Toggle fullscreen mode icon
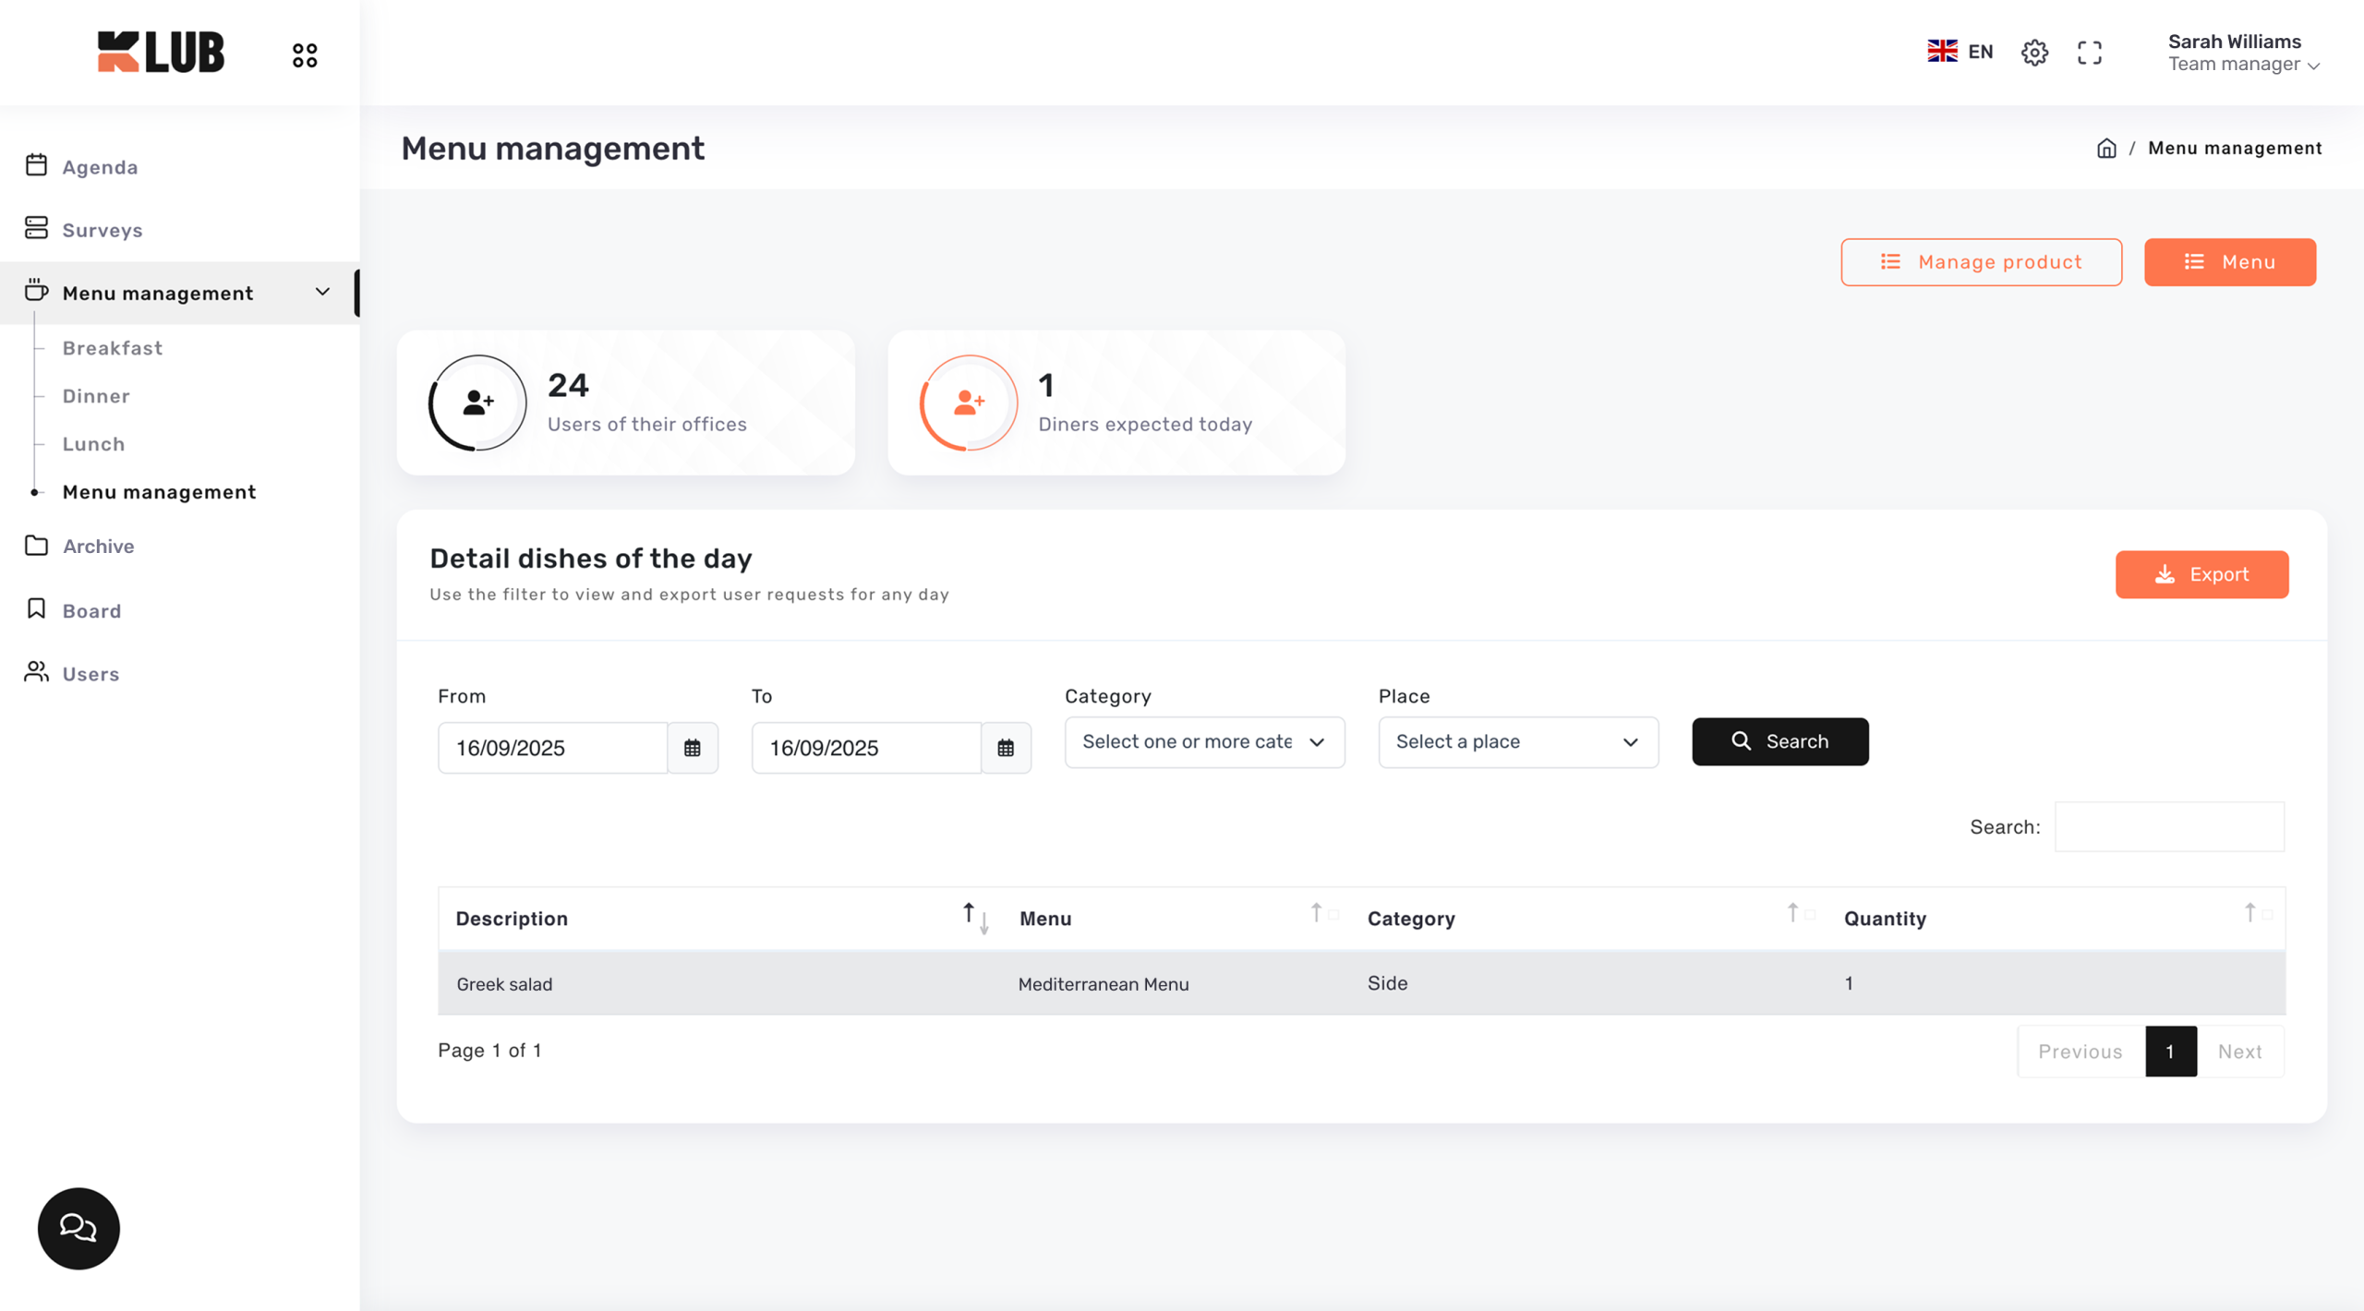 (2090, 53)
